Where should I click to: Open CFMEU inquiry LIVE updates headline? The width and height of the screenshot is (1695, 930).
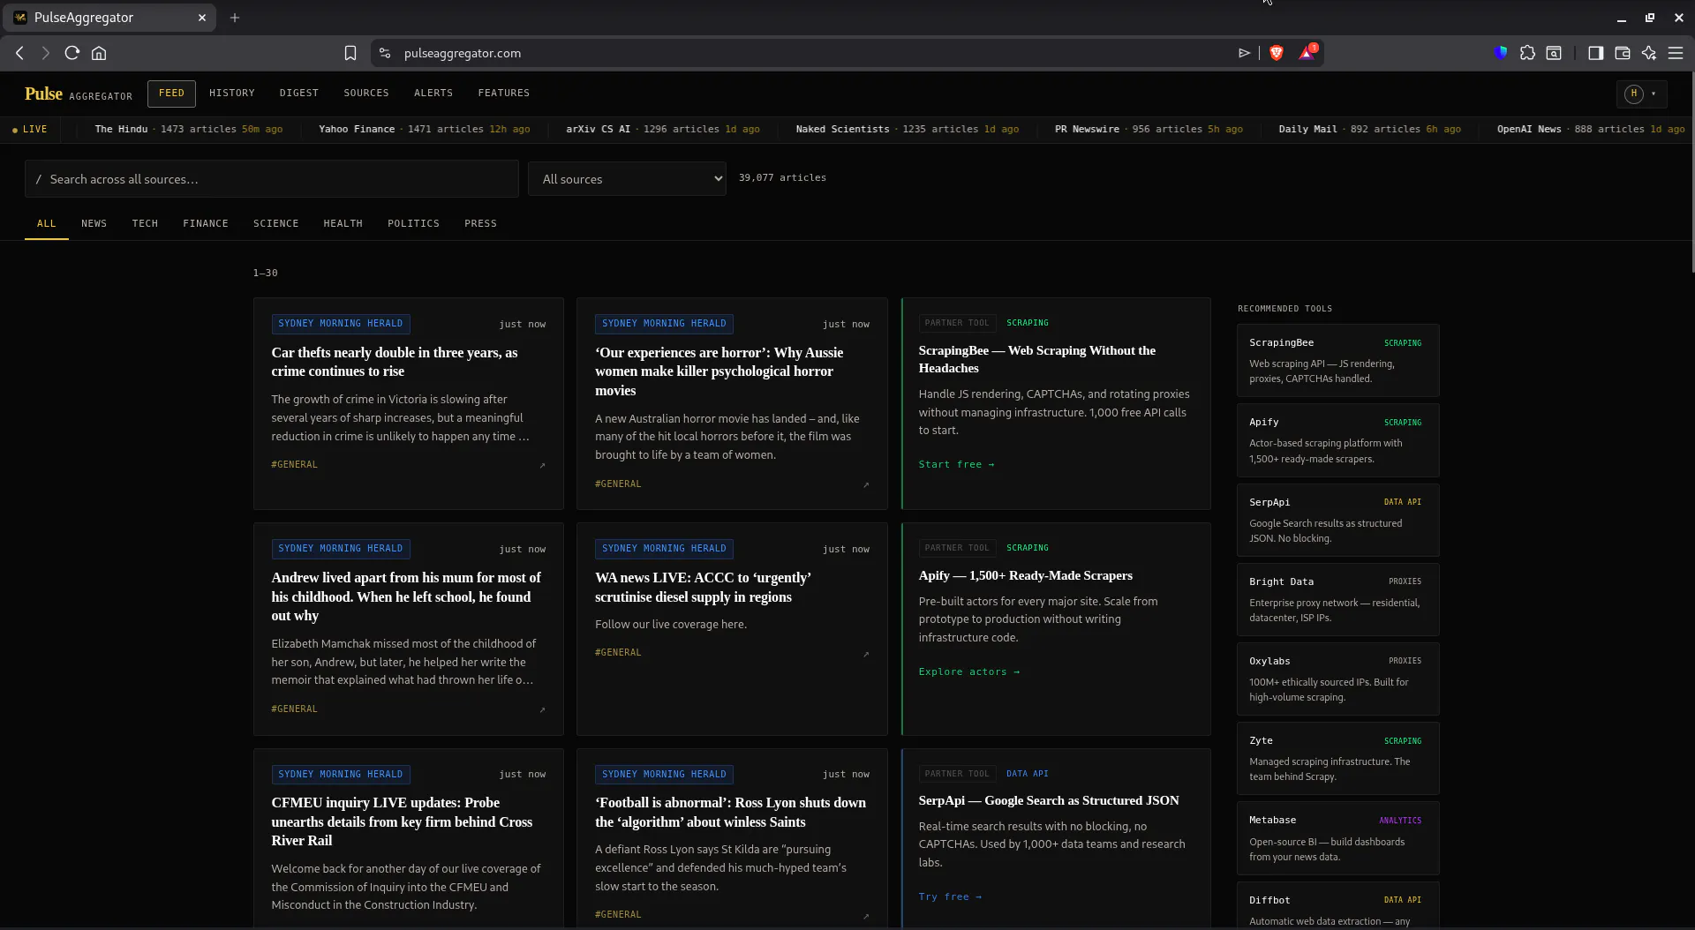402,821
